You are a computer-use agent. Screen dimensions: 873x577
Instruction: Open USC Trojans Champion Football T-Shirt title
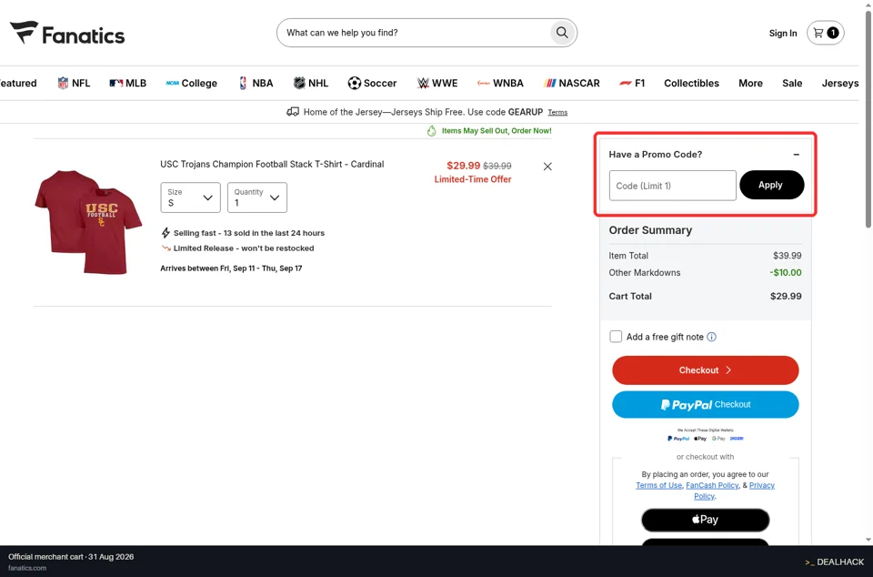point(272,165)
